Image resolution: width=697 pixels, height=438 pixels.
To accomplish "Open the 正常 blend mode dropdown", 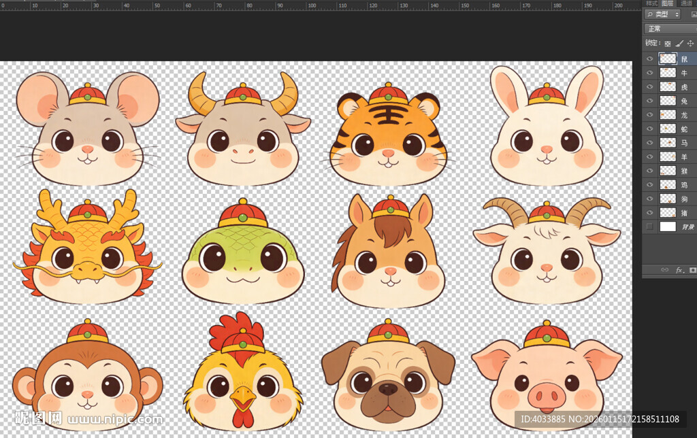I will (670, 29).
